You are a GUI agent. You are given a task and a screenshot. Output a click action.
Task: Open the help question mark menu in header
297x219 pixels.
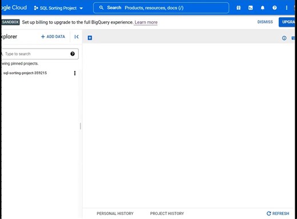click(x=275, y=8)
